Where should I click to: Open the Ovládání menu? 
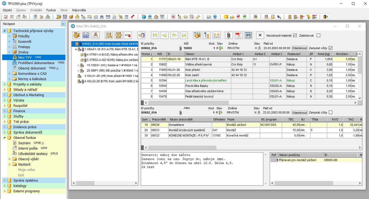click(36, 10)
